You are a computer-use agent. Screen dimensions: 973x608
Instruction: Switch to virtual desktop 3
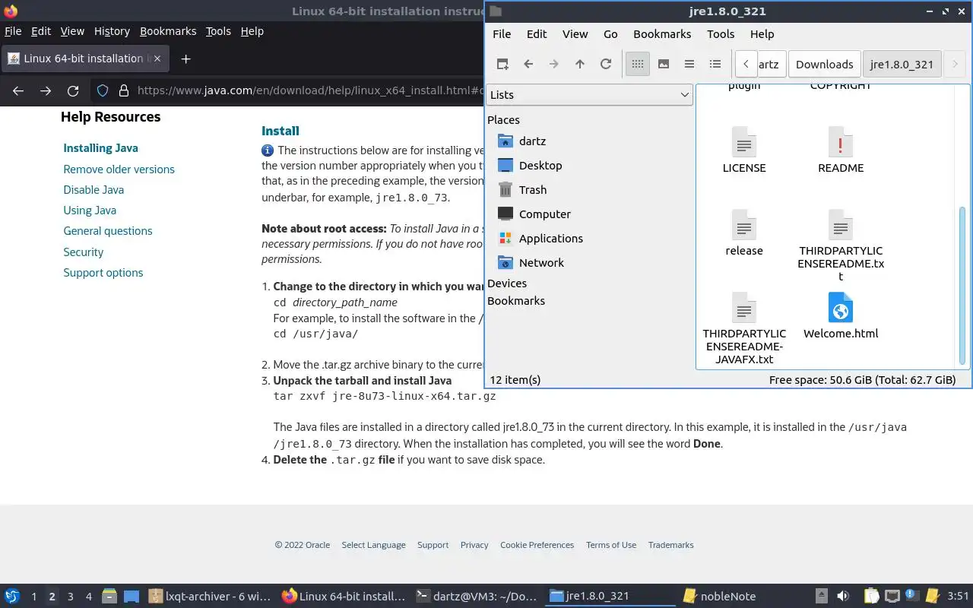pos(71,597)
